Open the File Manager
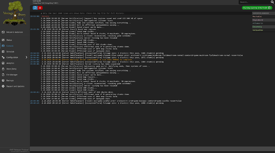This screenshot has height=153, width=275. pyautogui.click(x=12, y=75)
